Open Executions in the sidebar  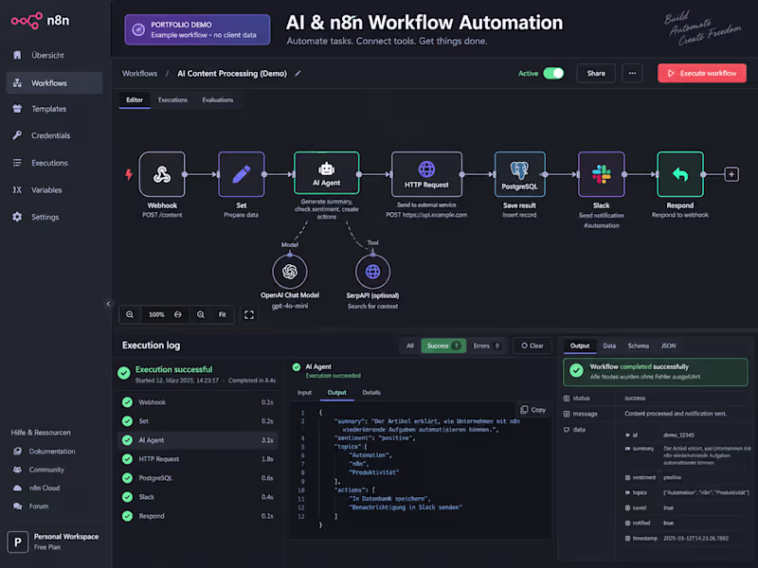pos(54,163)
